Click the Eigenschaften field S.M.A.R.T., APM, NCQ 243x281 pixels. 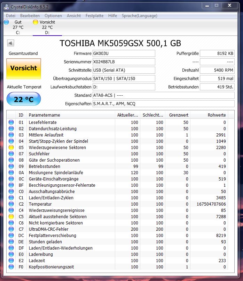[164, 104]
